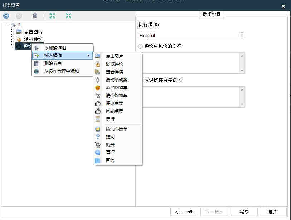The width and height of the screenshot is (291, 220).
Task: Select 滑动滚动条 text in submenu
Action: click(x=117, y=80)
